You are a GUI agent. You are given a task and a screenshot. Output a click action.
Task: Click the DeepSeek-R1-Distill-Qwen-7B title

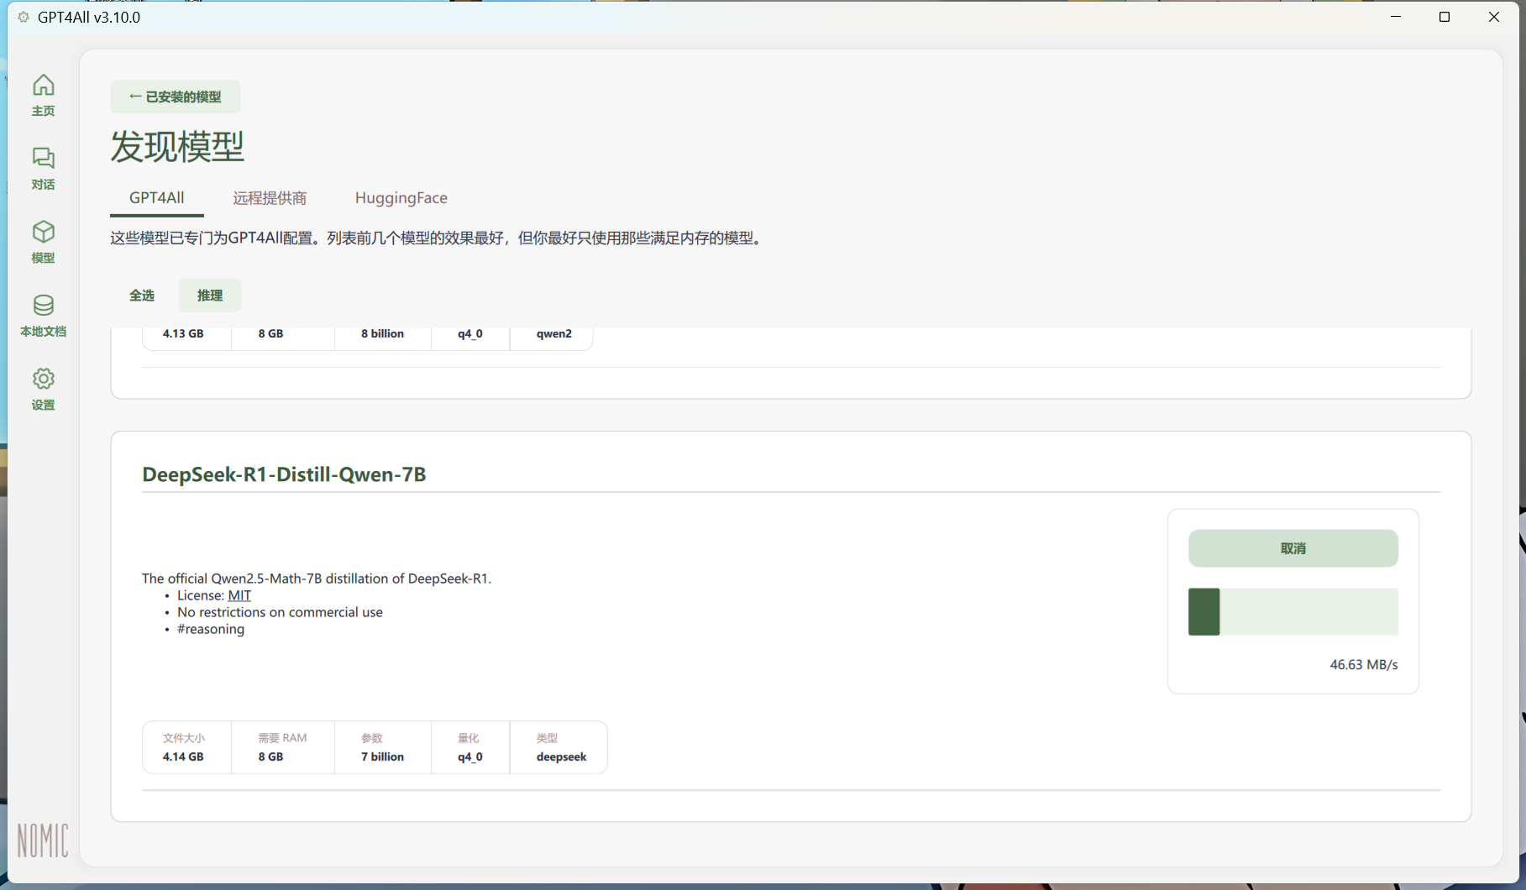point(284,474)
